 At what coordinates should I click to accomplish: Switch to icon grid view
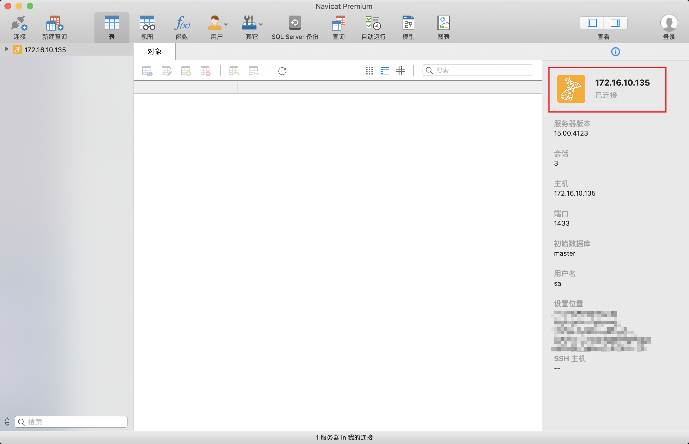click(x=369, y=71)
